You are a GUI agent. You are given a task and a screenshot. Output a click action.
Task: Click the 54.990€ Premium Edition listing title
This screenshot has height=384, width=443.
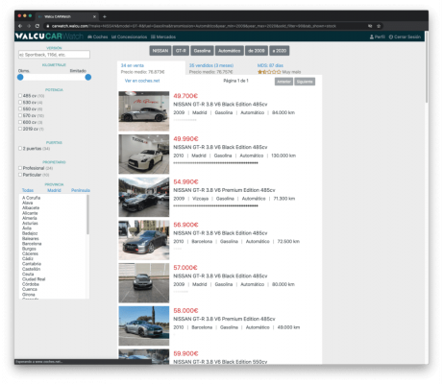[x=224, y=190]
